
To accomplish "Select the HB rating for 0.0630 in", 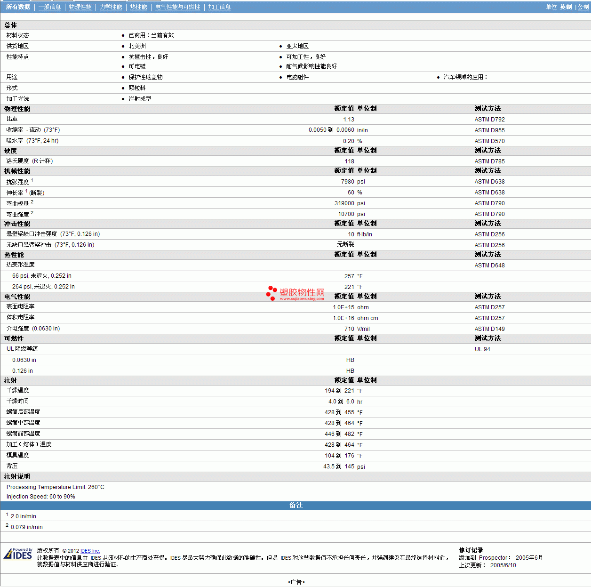I will tap(350, 360).
